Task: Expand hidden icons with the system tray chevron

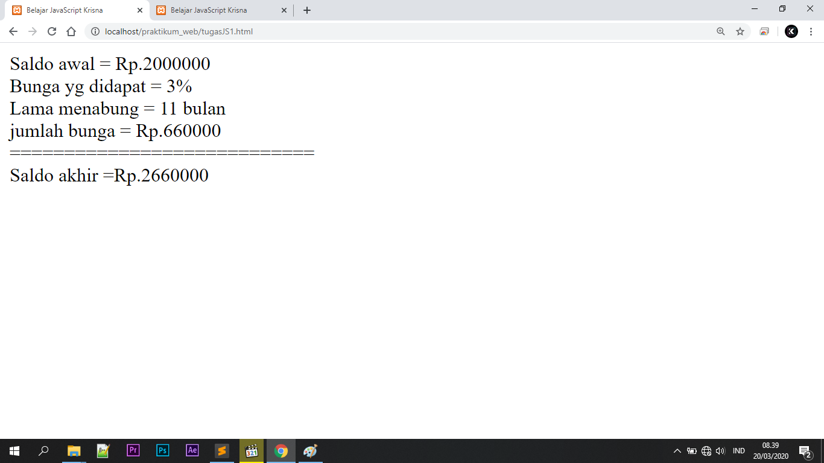Action: coord(677,451)
